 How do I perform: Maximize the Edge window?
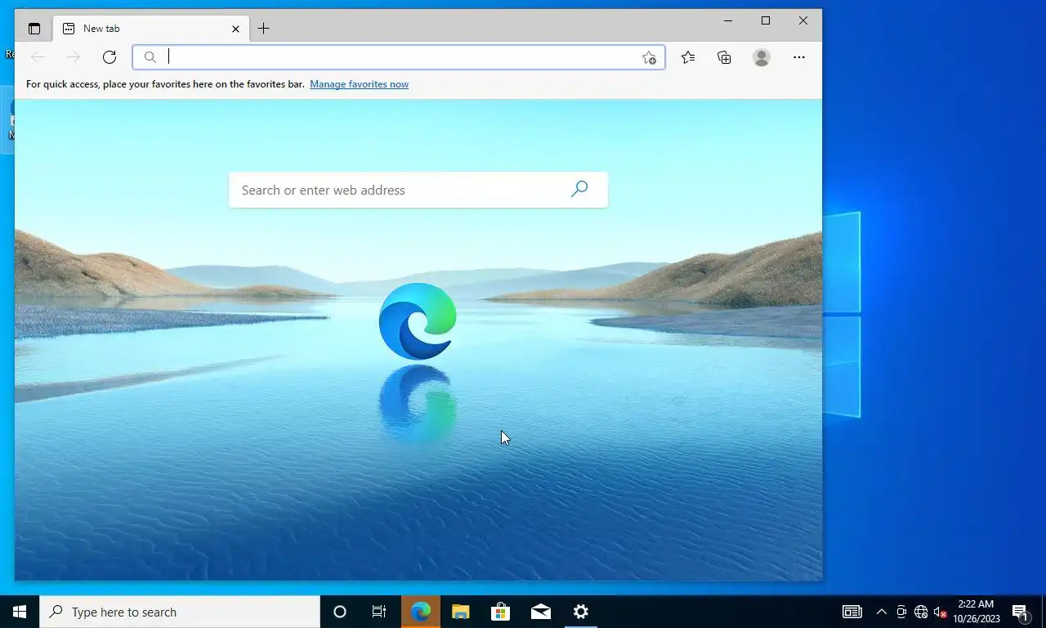(766, 20)
